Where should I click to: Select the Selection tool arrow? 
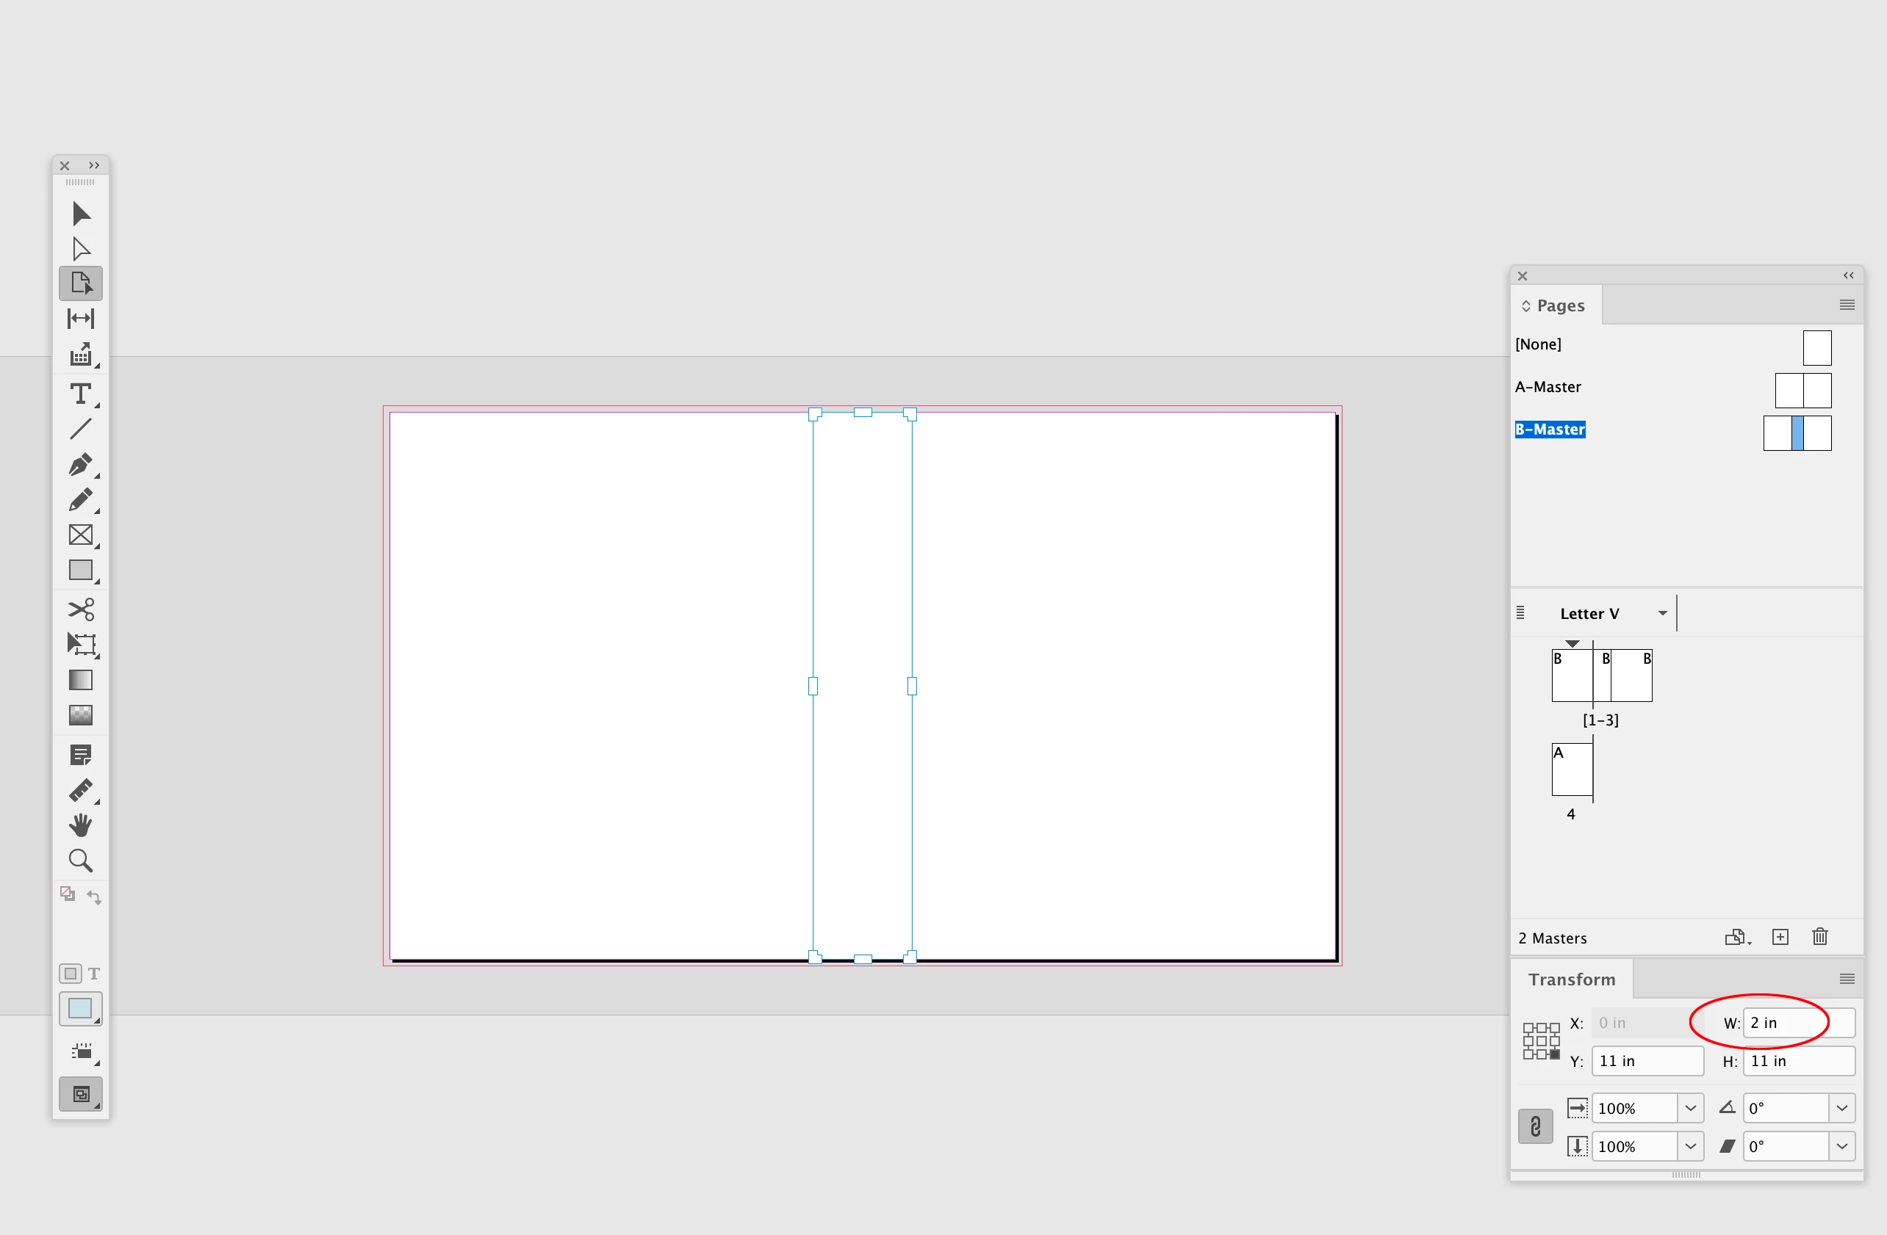pyautogui.click(x=80, y=214)
